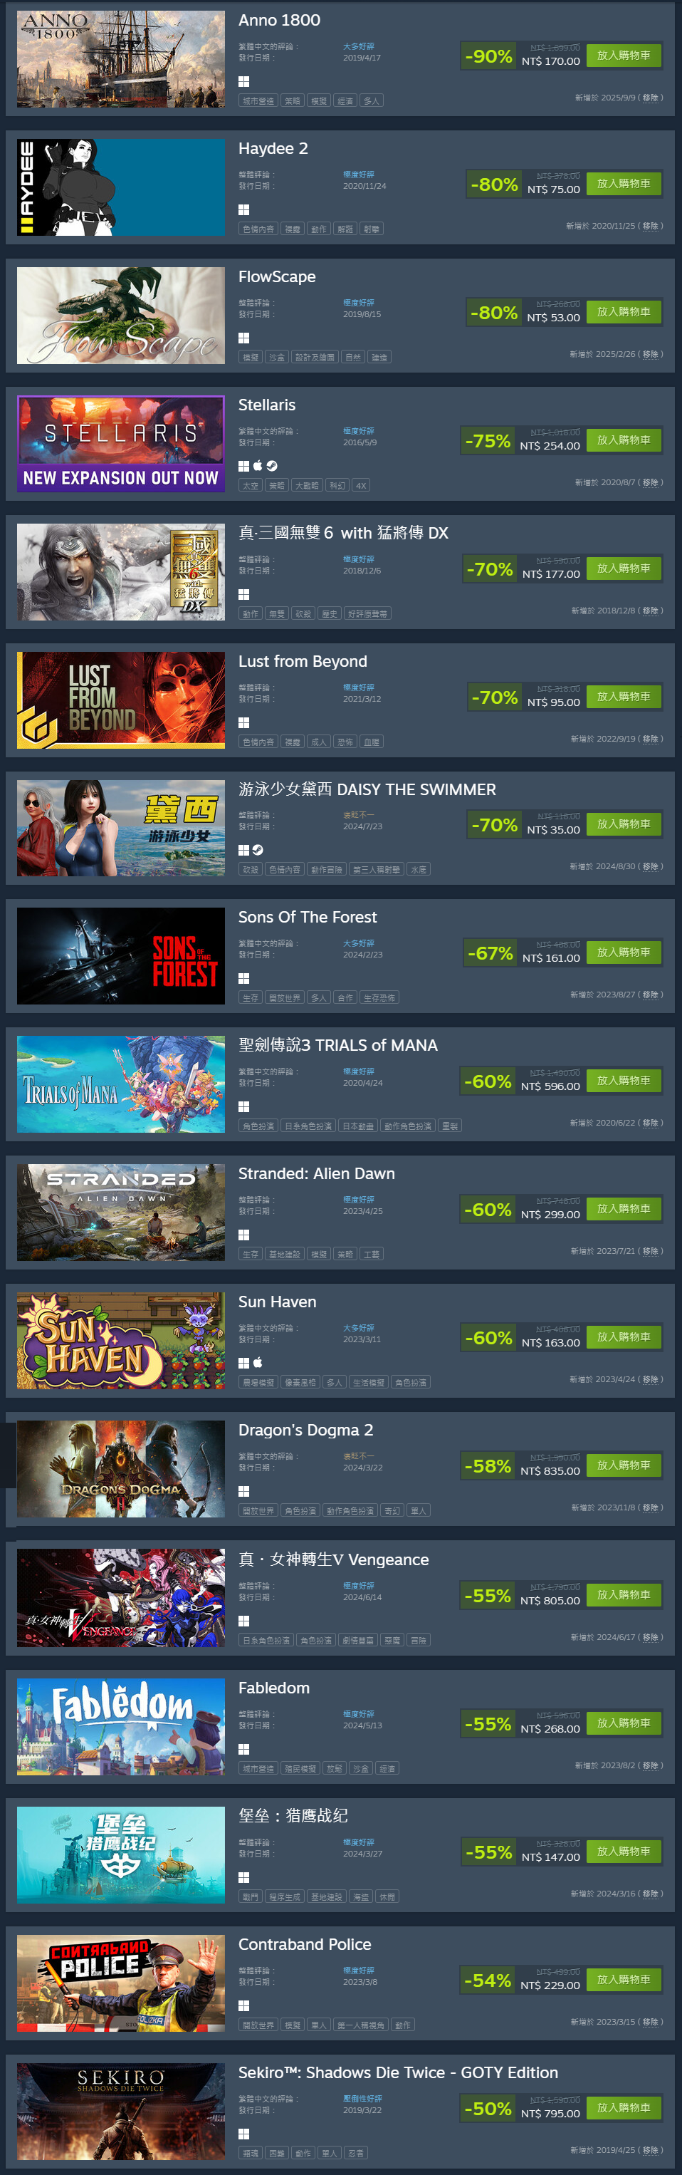This screenshot has height=2175, width=682.
Task: Open the Contraband Police title link
Action: tap(305, 1944)
